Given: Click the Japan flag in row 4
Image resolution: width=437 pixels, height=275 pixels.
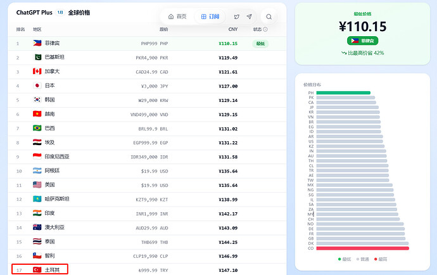Looking at the screenshot, I should click(37, 86).
